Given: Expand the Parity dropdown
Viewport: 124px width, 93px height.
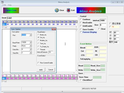Looking at the screenshot, I should pos(30,46).
